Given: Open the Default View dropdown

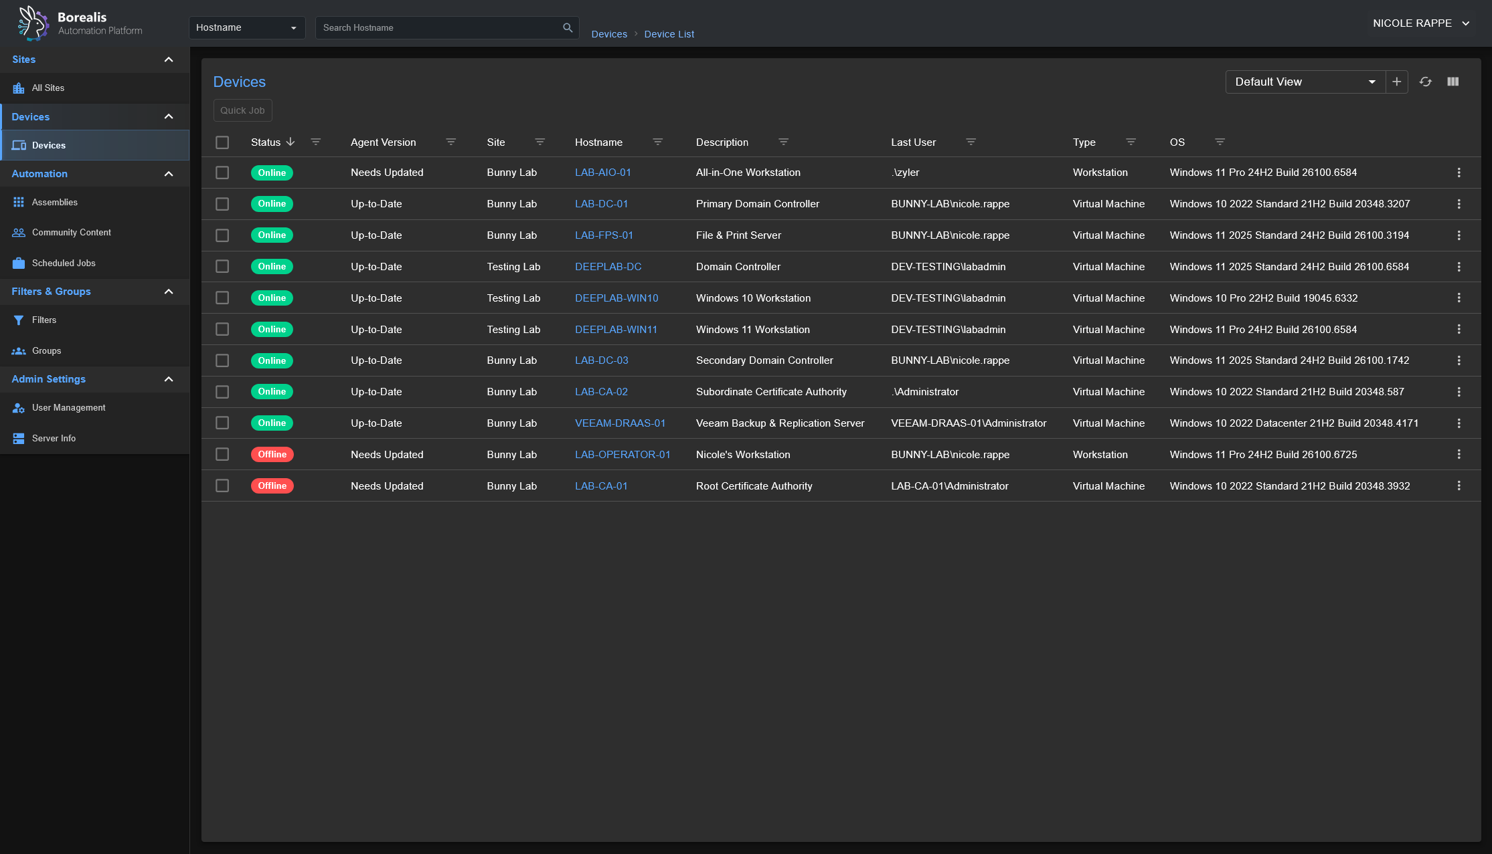Looking at the screenshot, I should [1304, 82].
